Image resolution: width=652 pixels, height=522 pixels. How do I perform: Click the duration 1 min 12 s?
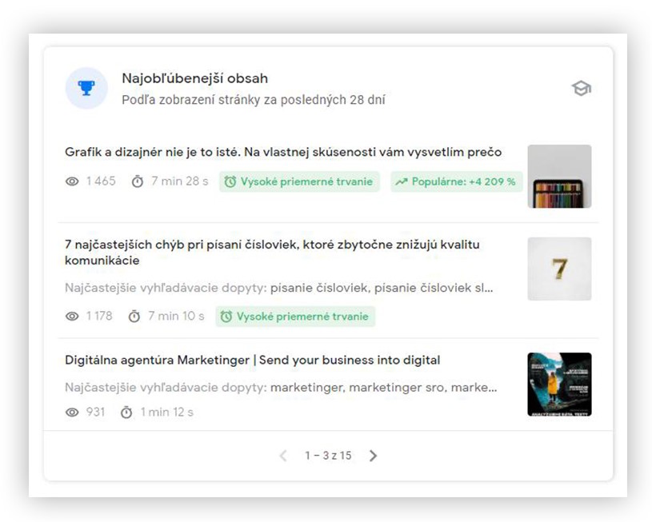click(166, 412)
